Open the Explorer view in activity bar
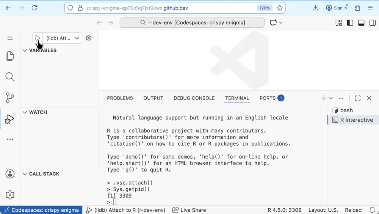The width and height of the screenshot is (379, 214). [10, 56]
